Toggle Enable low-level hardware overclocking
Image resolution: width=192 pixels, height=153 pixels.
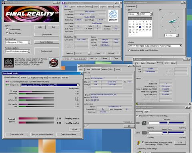(x=137, y=116)
